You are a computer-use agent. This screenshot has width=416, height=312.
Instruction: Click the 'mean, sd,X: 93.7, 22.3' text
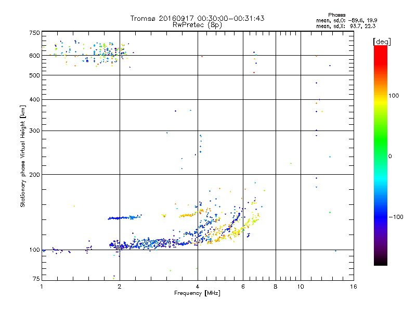pos(346,26)
